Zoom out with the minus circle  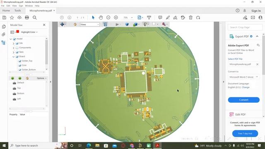coord(108,17)
